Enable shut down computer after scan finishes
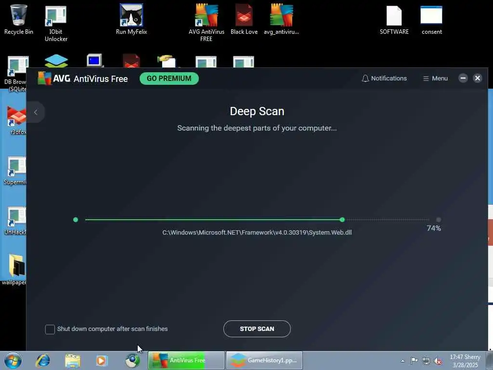493x370 pixels. (50, 329)
